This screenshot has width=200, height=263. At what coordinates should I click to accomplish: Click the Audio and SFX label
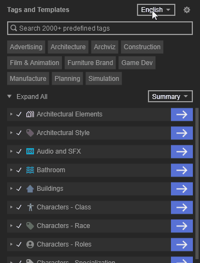(59, 151)
